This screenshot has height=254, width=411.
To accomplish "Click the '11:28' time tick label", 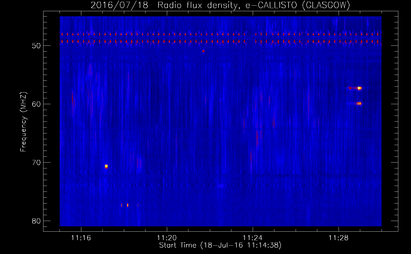I will coord(338,238).
